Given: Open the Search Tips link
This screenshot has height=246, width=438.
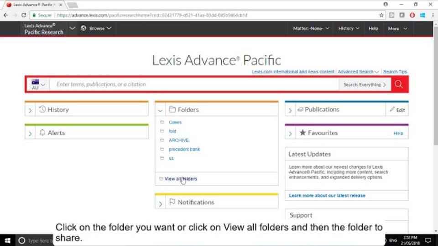Looking at the screenshot, I should pos(395,72).
